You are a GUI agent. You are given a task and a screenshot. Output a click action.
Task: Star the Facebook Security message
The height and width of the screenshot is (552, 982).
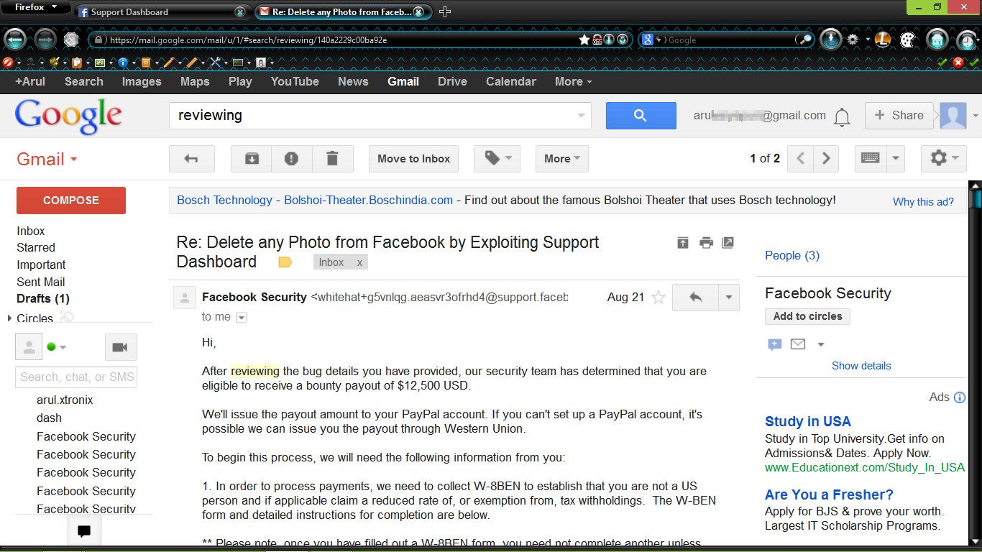658,298
